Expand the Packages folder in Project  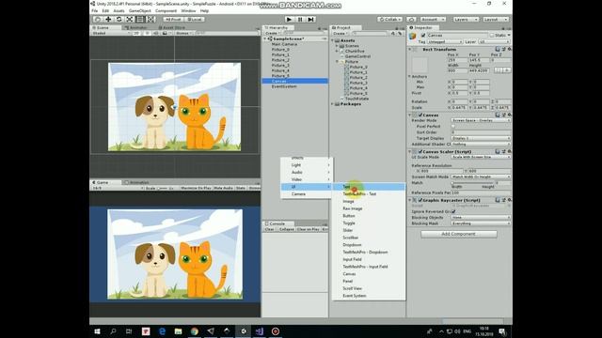[x=332, y=104]
